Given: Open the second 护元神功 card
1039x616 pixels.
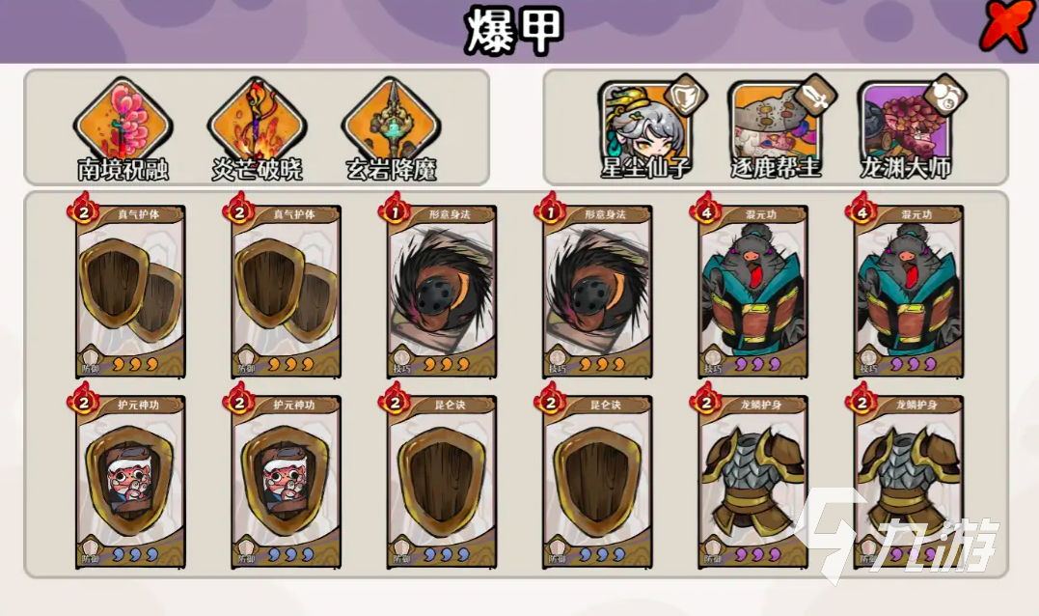Looking at the screenshot, I should (x=286, y=482).
